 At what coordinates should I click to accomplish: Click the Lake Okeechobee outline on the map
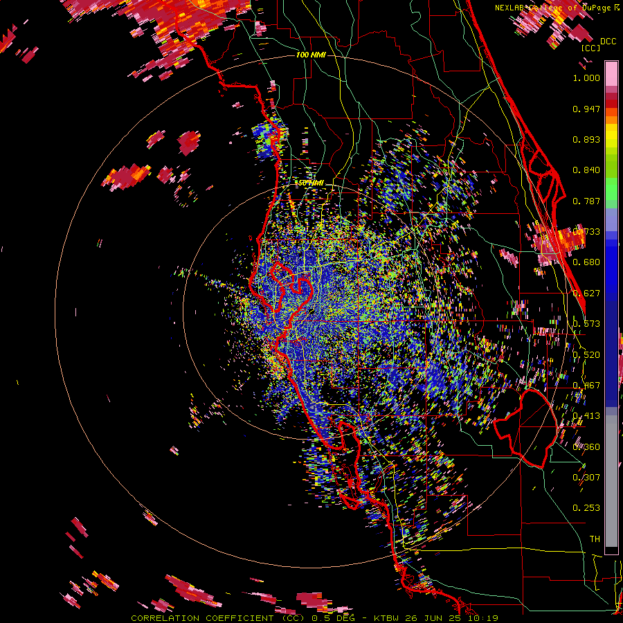525,428
